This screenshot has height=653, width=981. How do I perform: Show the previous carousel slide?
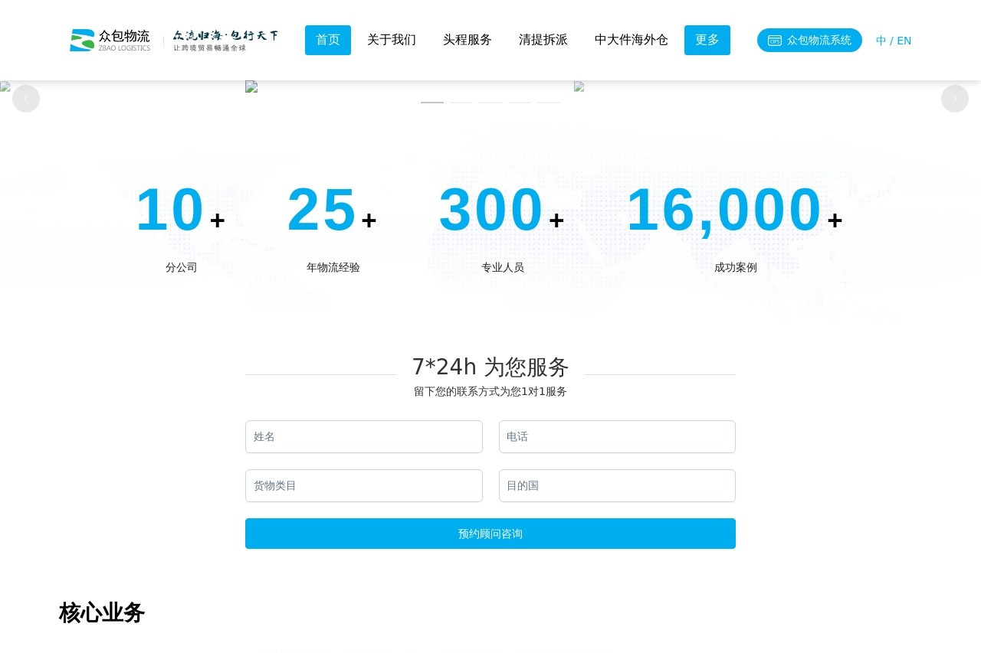click(26, 99)
